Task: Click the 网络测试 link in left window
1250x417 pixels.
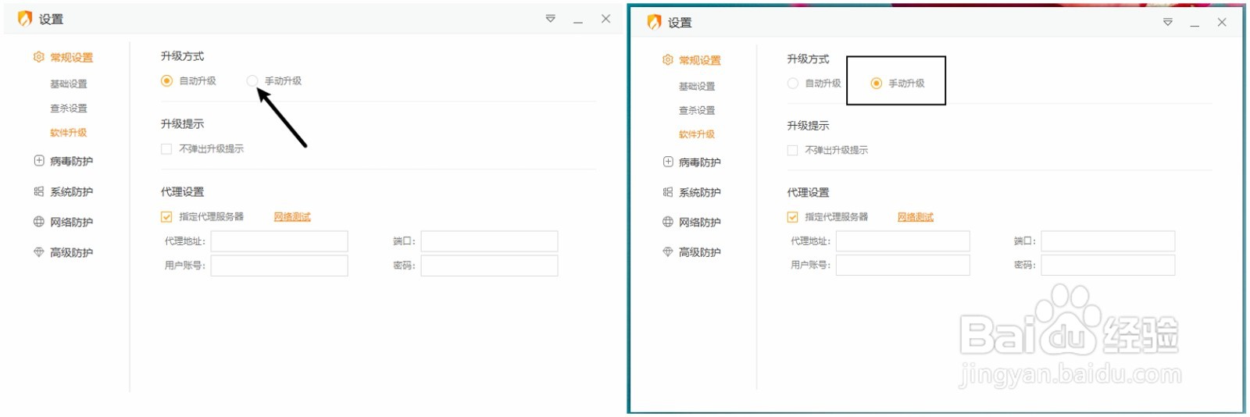Action: 292,217
